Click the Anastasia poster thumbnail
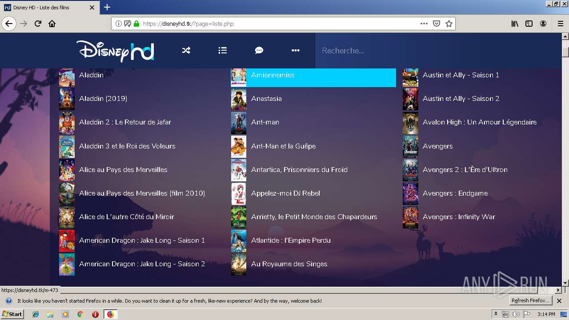This screenshot has width=569, height=320. point(239,99)
